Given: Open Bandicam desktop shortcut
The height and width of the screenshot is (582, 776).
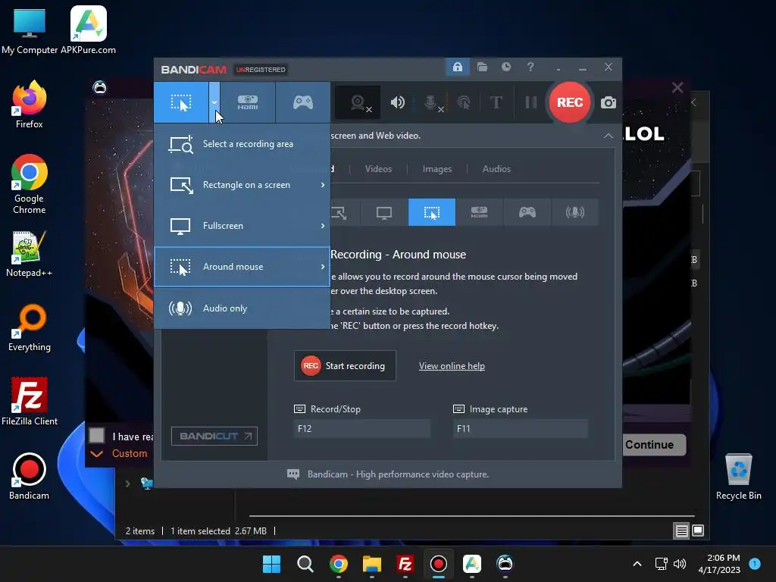Looking at the screenshot, I should point(30,477).
